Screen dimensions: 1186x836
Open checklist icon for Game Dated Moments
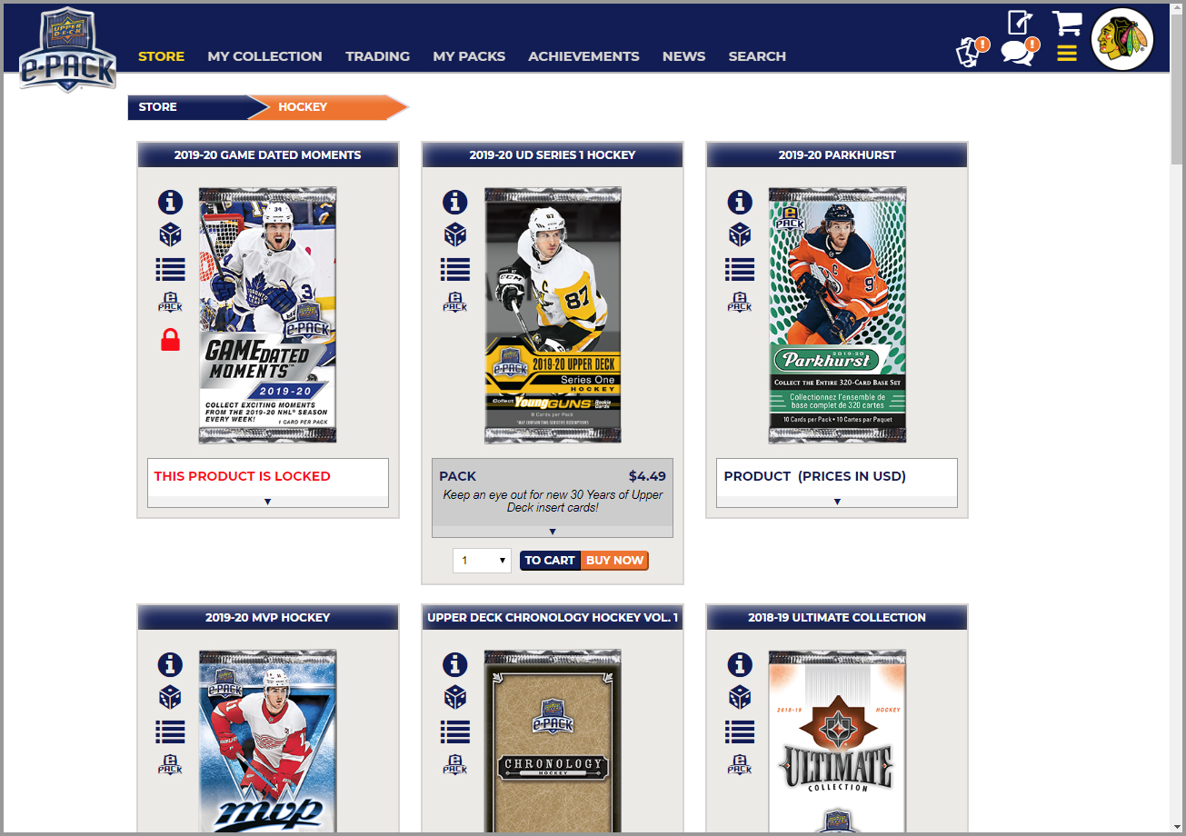tap(170, 269)
